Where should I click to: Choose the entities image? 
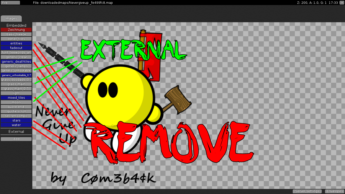point(16,43)
